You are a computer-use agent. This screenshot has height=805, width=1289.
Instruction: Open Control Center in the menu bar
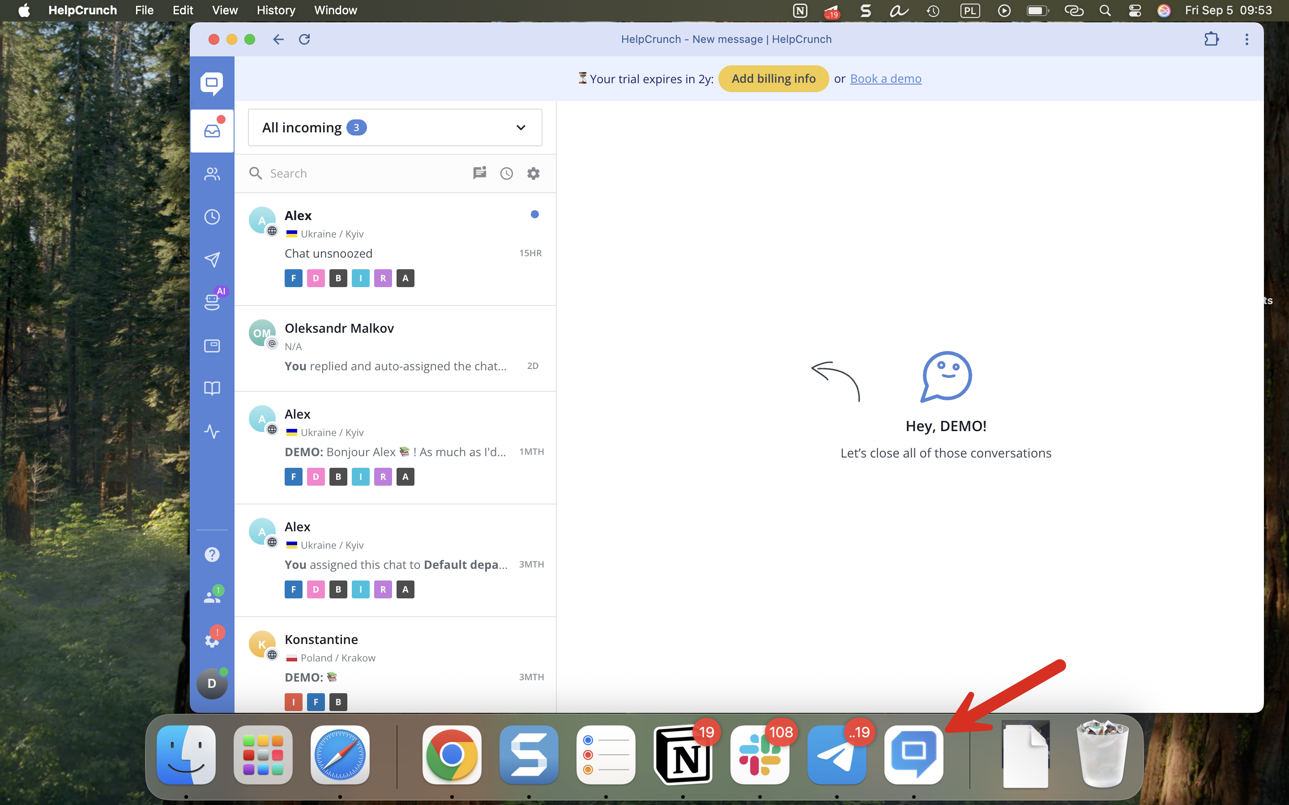point(1135,11)
